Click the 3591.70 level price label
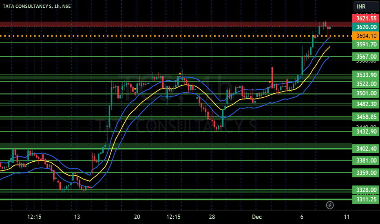This screenshot has width=380, height=224. 366,44
